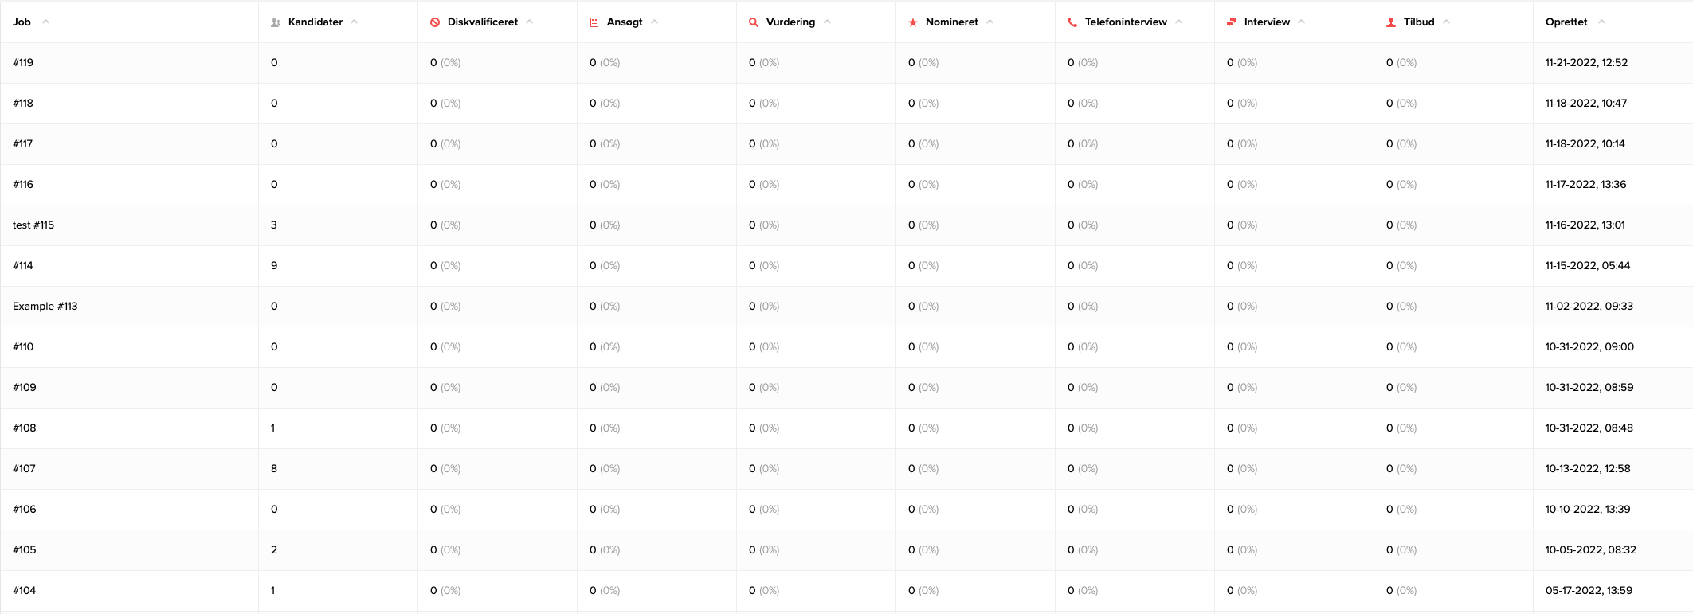Click the Oprettet column header label
1693x614 pixels.
coord(1566,22)
